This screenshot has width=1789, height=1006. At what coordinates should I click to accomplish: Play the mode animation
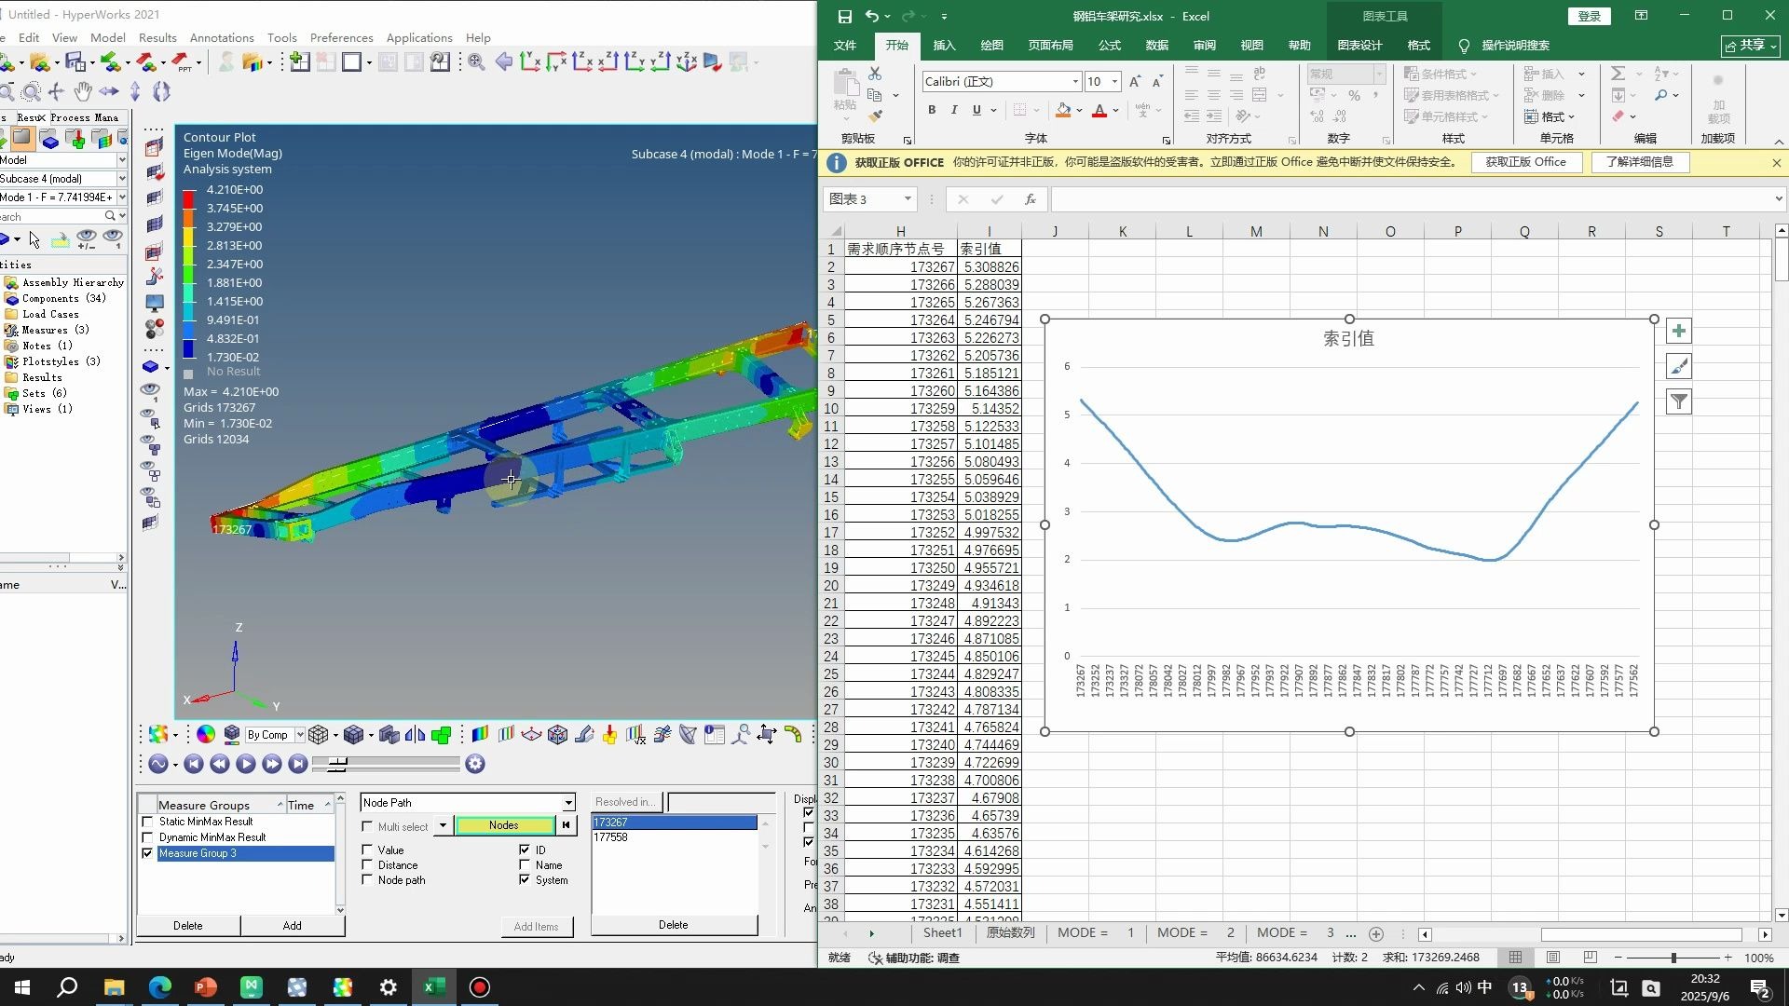[245, 764]
